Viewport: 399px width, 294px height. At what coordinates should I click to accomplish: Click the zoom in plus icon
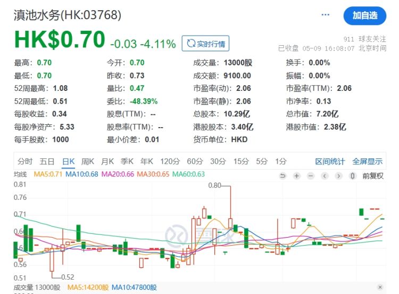click(x=297, y=176)
